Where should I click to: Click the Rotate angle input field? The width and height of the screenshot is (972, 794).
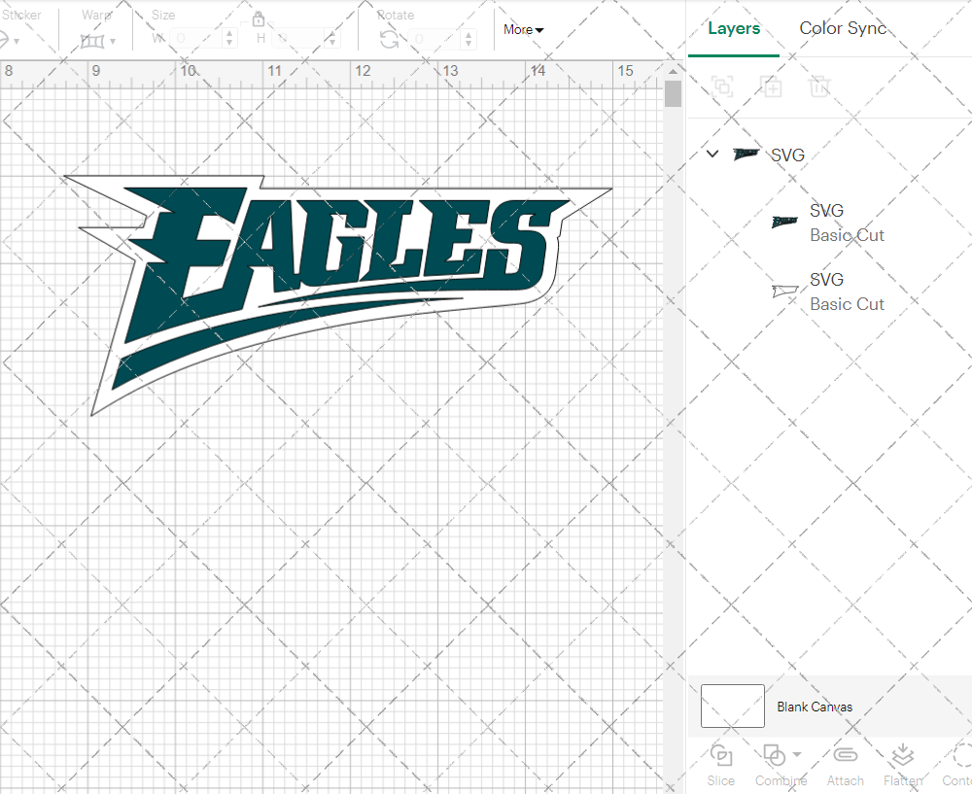click(x=435, y=39)
